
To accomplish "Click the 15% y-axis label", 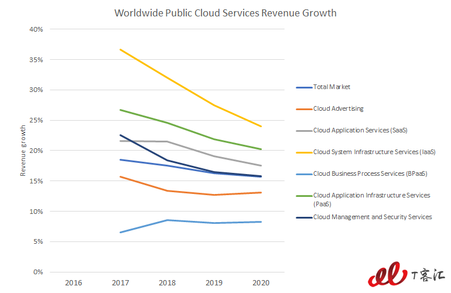I will click(x=36, y=181).
